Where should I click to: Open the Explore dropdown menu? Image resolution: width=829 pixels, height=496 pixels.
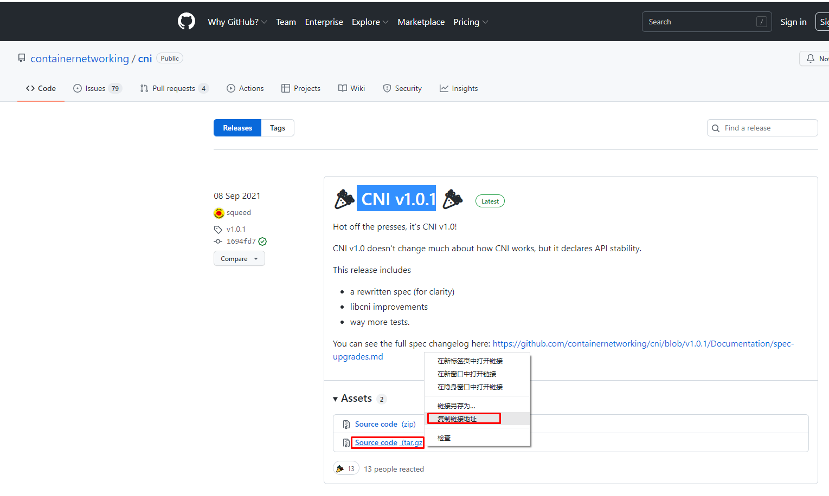[370, 22]
